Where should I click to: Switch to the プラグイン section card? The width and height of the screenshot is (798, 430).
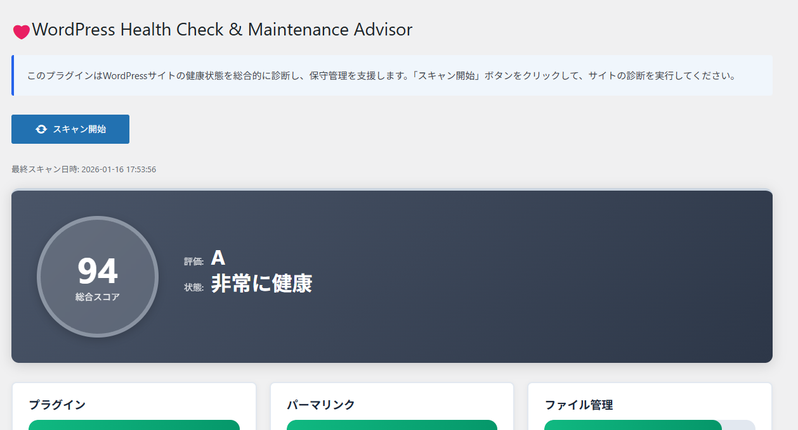tap(134, 405)
